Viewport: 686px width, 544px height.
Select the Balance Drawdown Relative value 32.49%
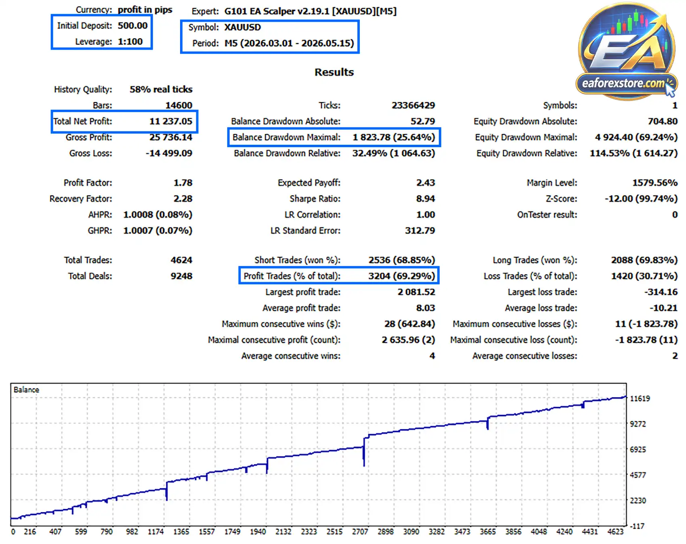370,153
